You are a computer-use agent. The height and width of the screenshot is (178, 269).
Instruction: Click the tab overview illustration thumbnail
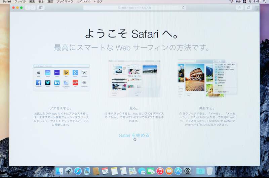134,78
